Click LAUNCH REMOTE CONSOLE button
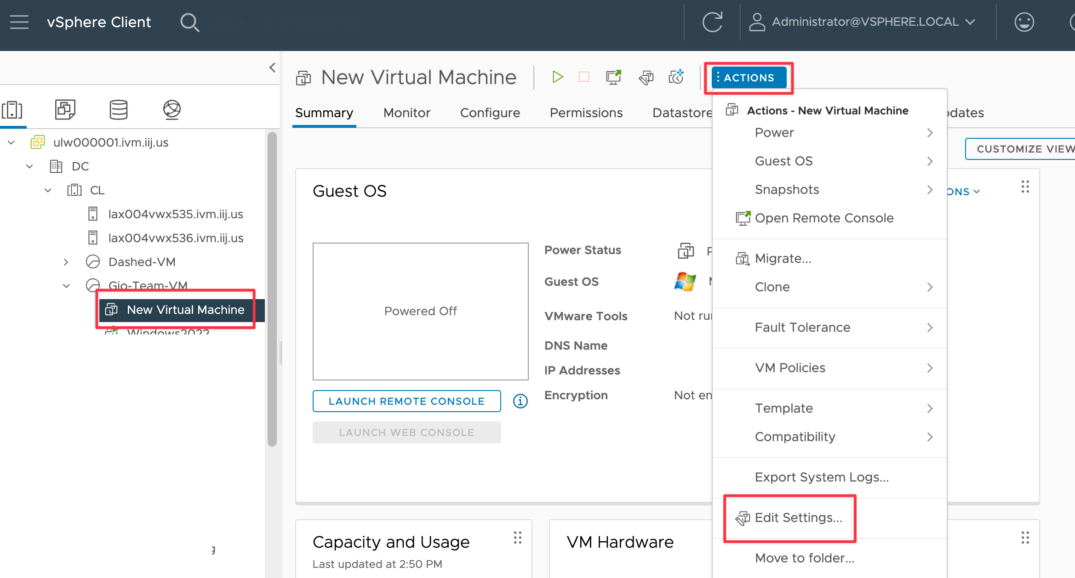Viewport: 1075px width, 578px height. pyautogui.click(x=407, y=401)
